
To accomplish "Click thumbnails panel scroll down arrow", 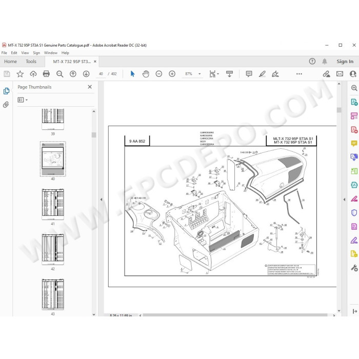I will tap(94, 314).
